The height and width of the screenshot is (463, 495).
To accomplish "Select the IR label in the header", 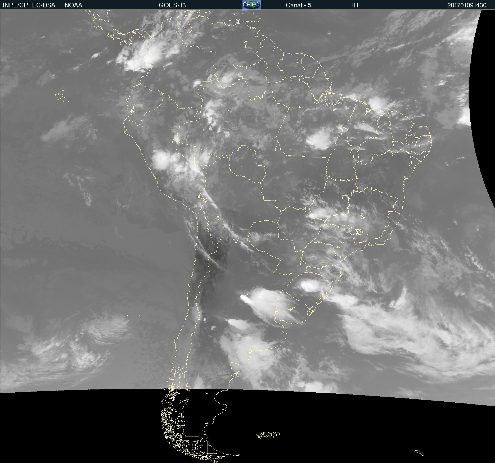I will coord(355,5).
